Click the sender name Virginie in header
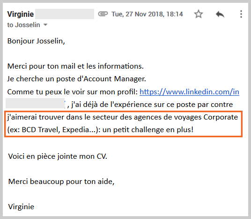This screenshot has width=251, height=219. (21, 14)
